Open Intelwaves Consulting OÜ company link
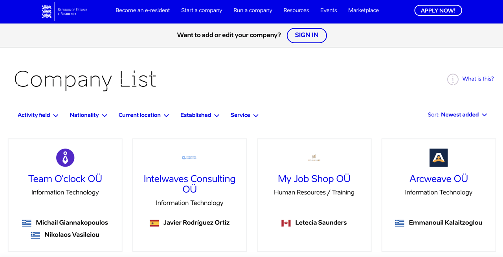The height and width of the screenshot is (257, 503). tap(189, 184)
